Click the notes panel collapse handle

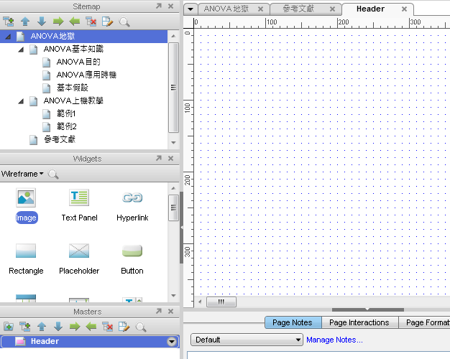pos(367,309)
